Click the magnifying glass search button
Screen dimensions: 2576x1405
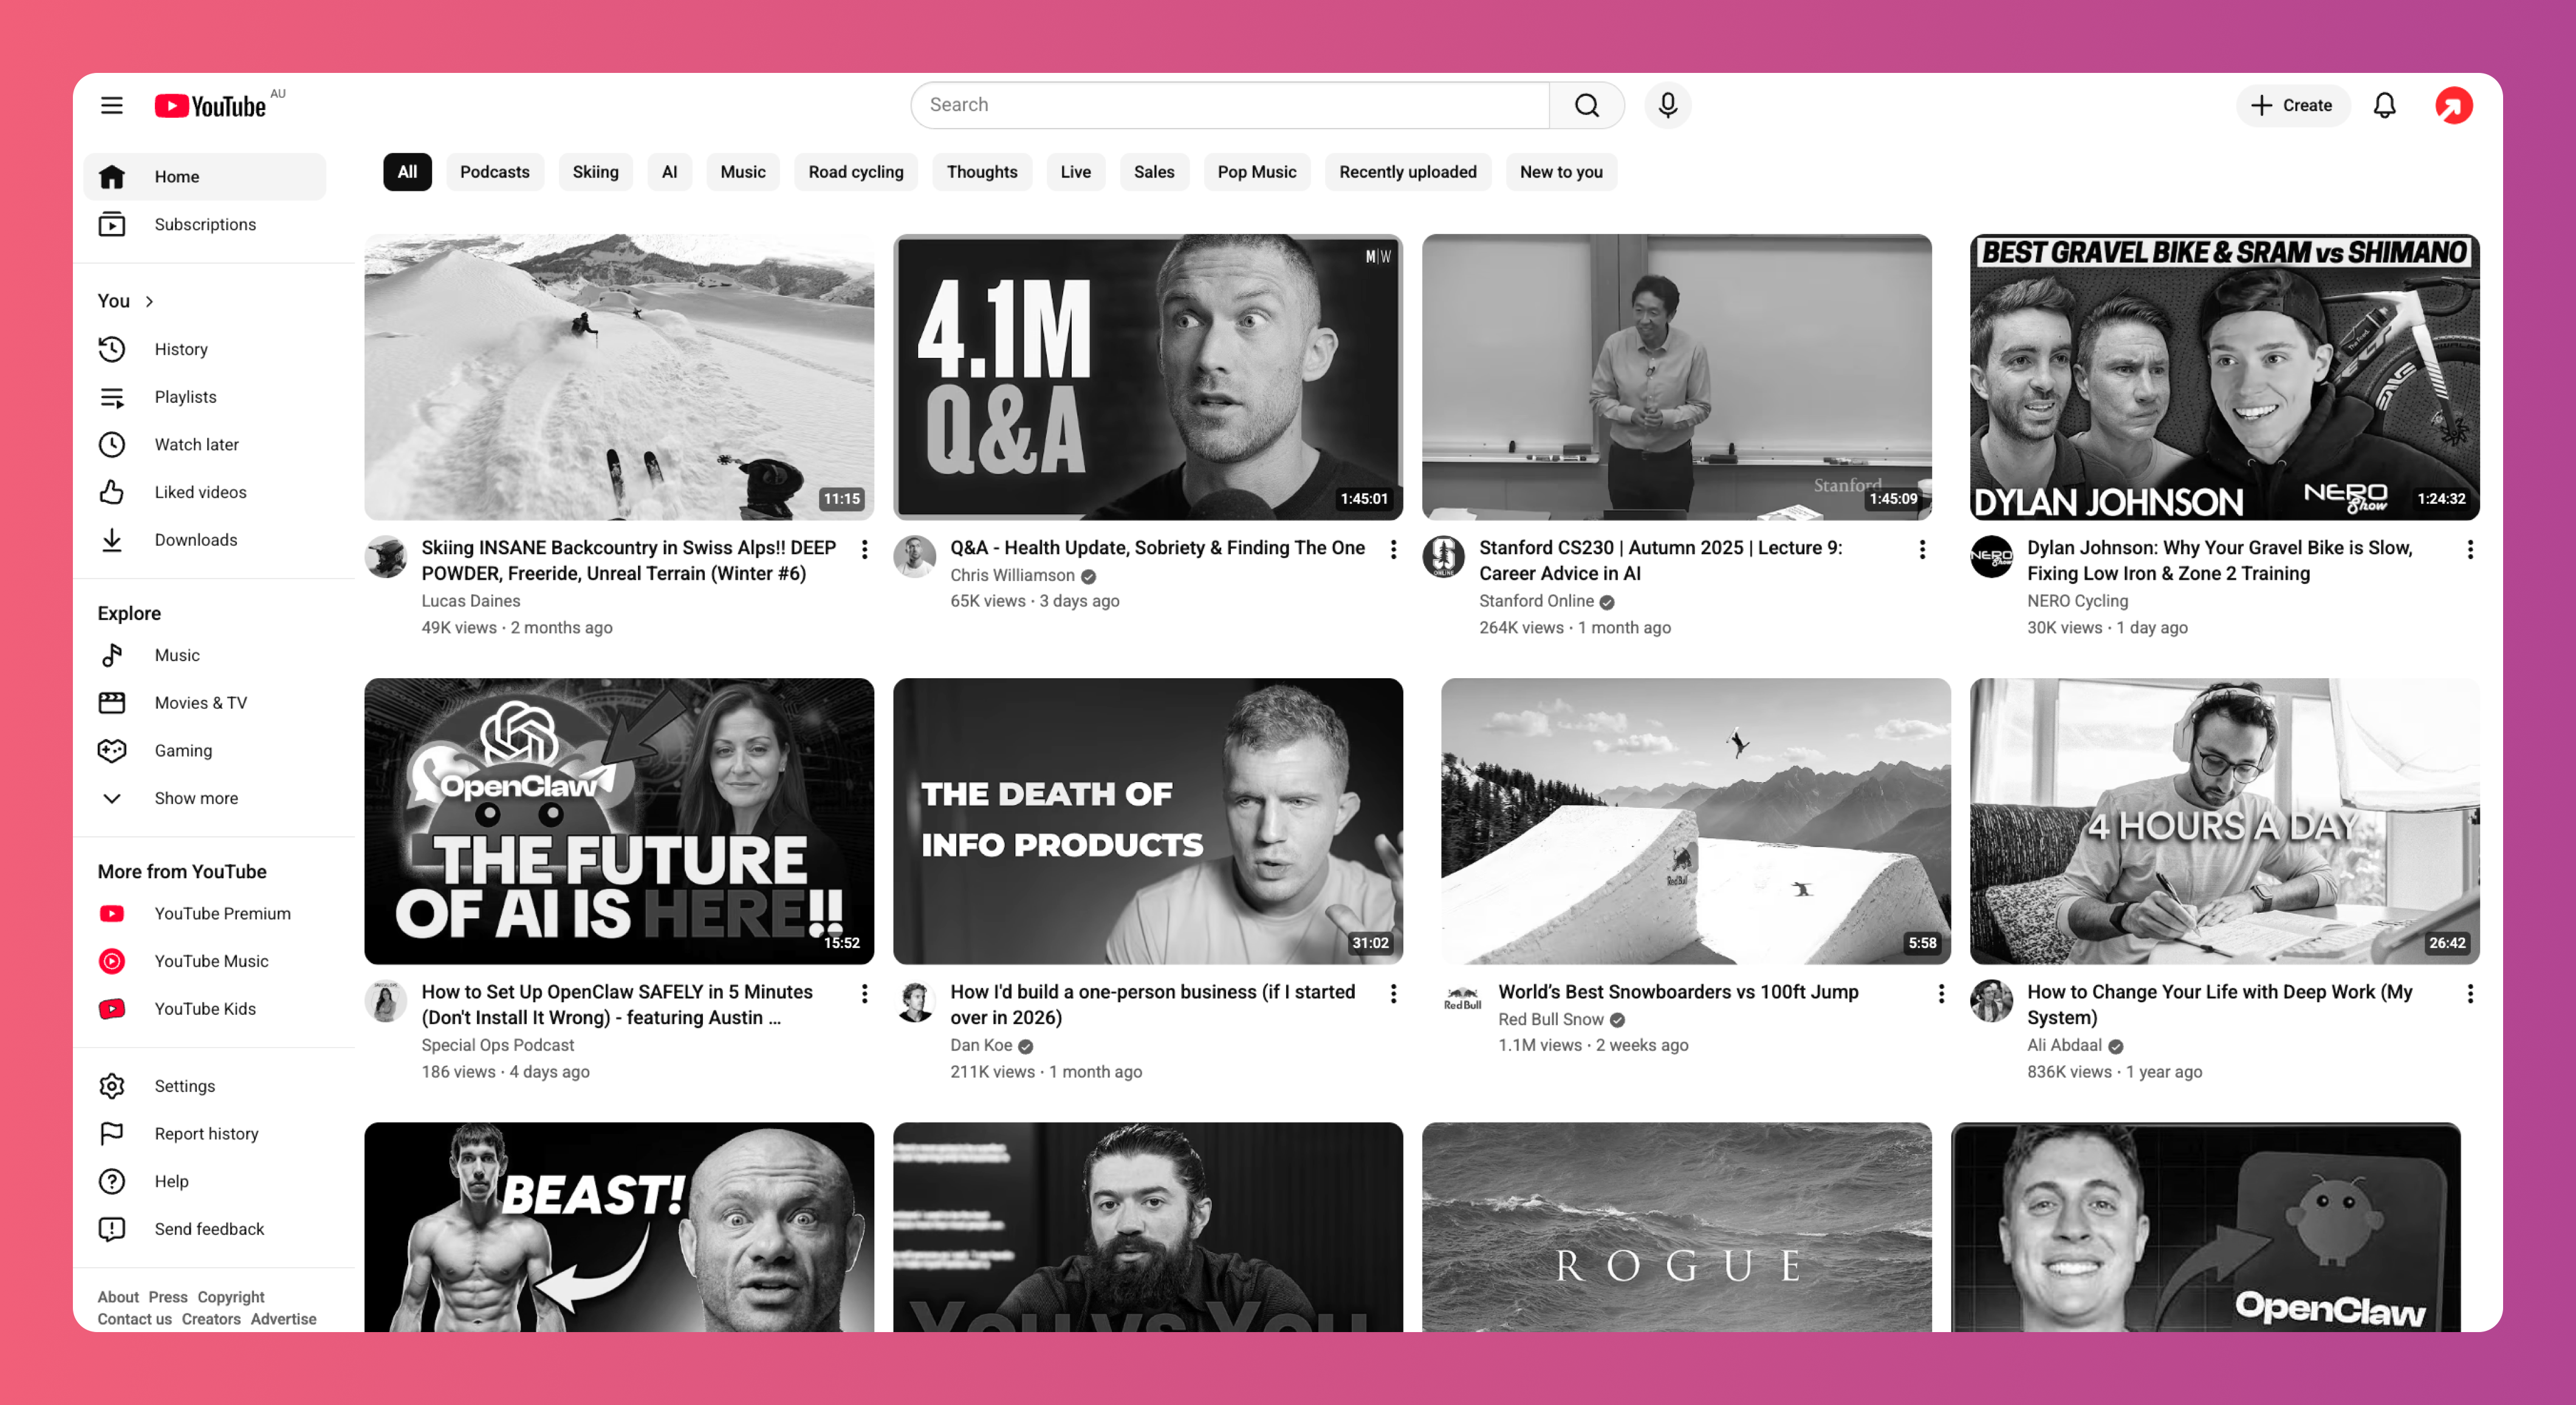click(1586, 105)
